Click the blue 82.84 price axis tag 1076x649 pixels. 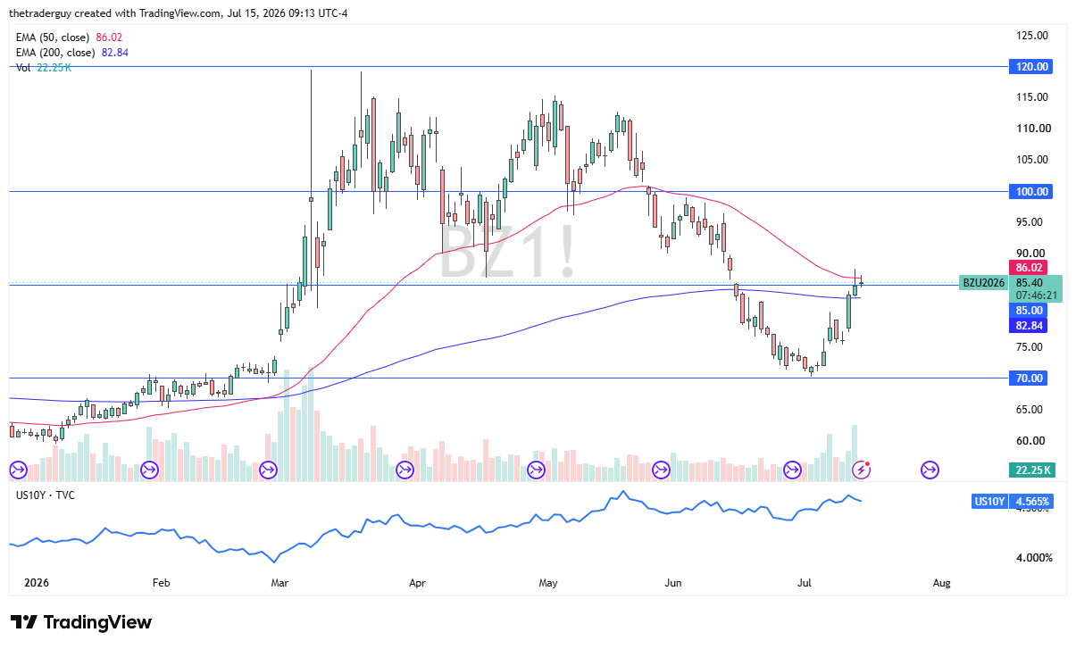tap(1027, 325)
